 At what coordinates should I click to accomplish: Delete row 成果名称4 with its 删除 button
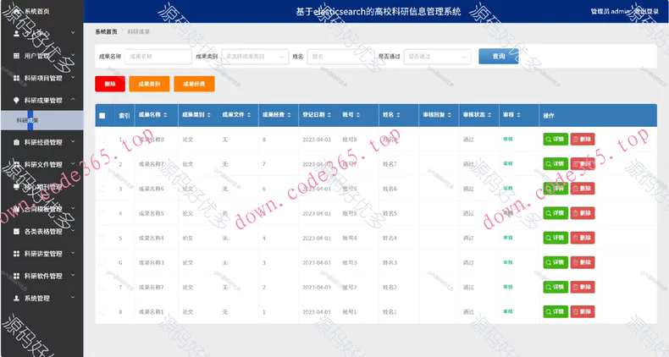point(583,238)
